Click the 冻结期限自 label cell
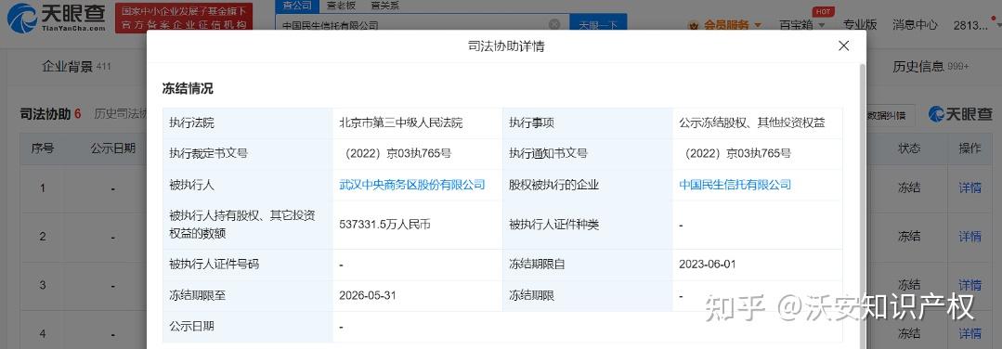 click(x=588, y=264)
